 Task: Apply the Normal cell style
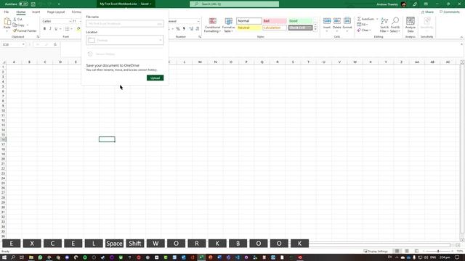tap(249, 21)
